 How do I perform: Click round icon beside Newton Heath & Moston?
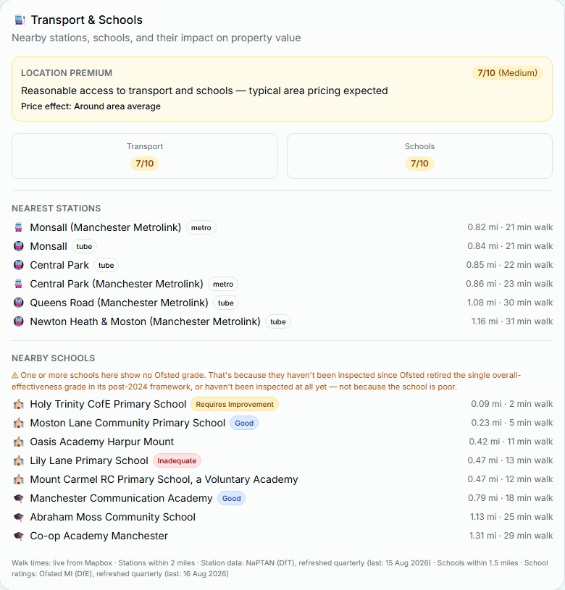pyautogui.click(x=18, y=321)
